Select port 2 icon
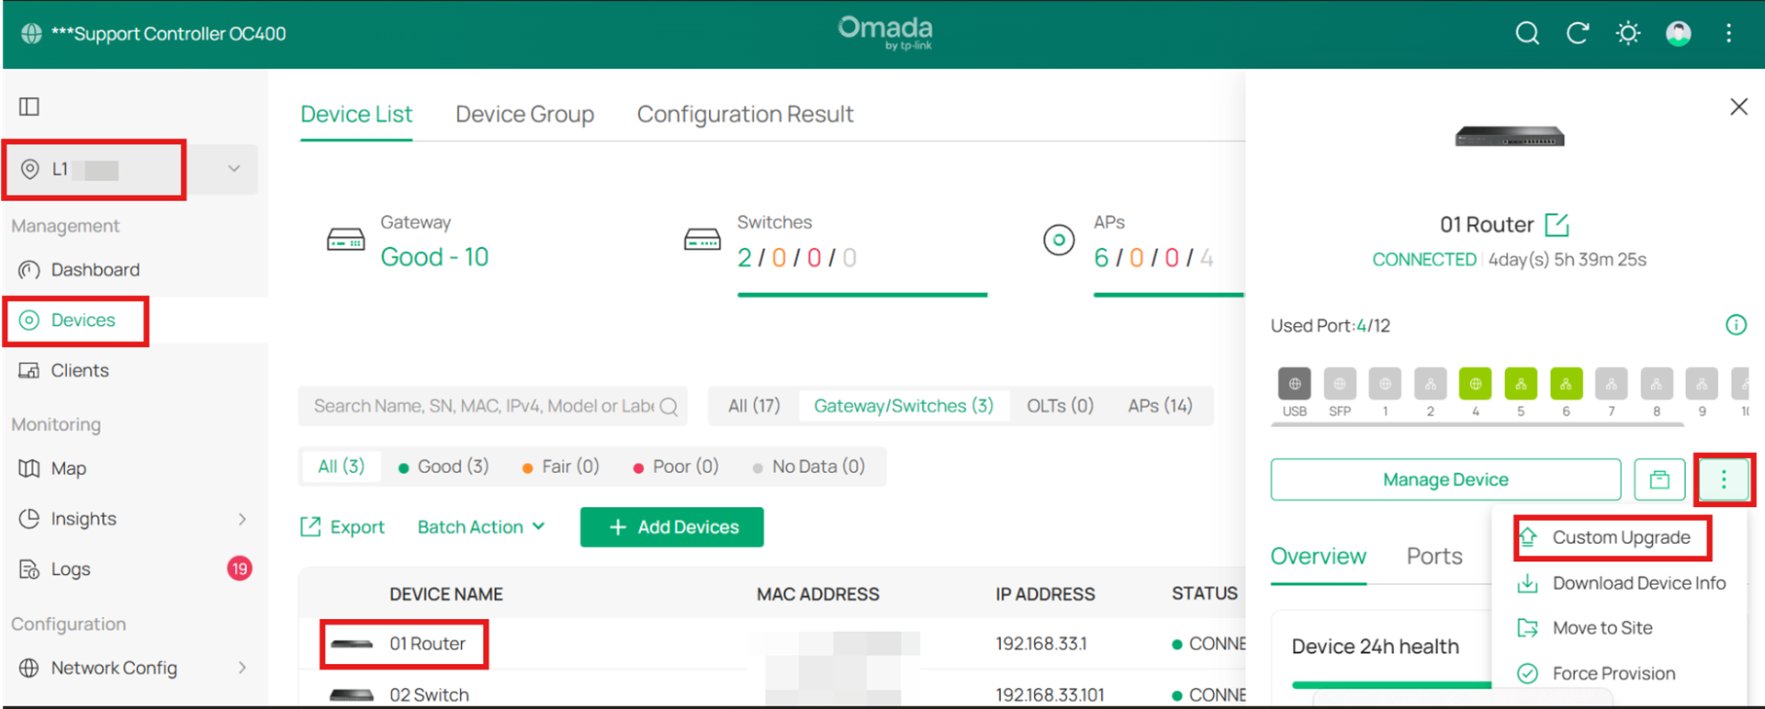 pyautogui.click(x=1430, y=384)
